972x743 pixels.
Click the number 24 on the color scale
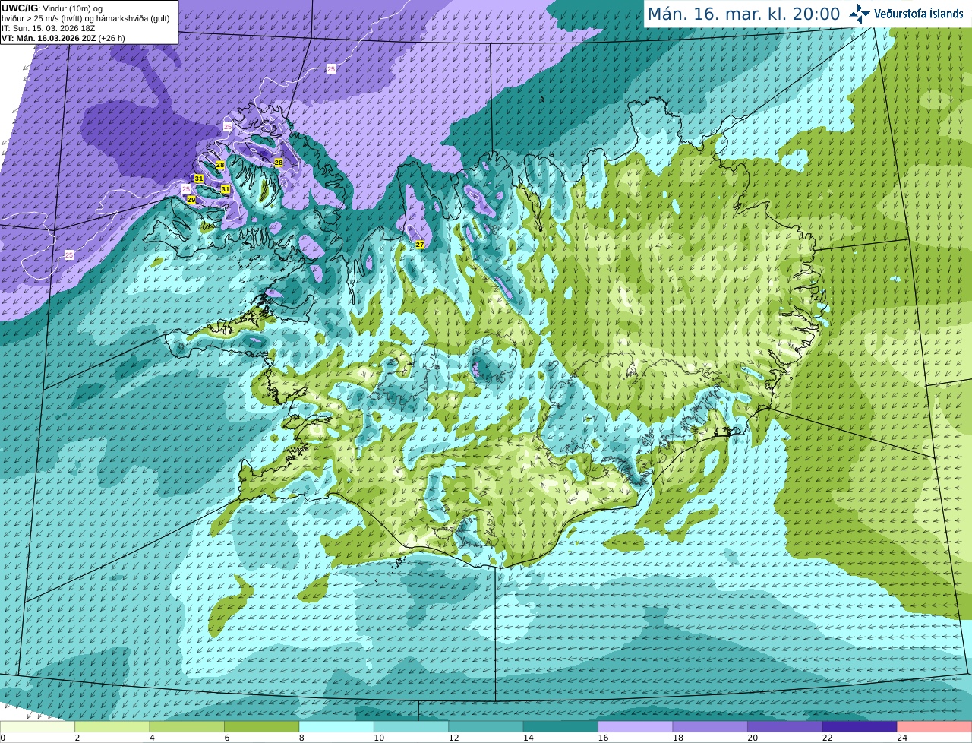[x=902, y=738]
